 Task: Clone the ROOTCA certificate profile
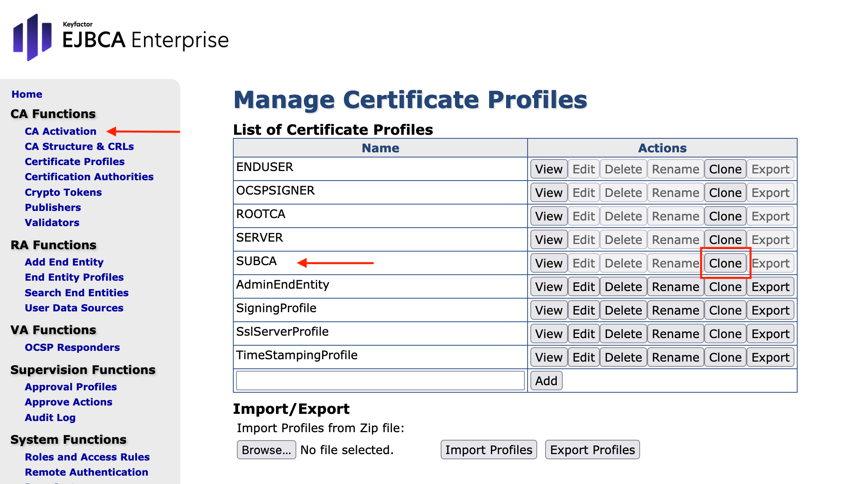click(725, 216)
